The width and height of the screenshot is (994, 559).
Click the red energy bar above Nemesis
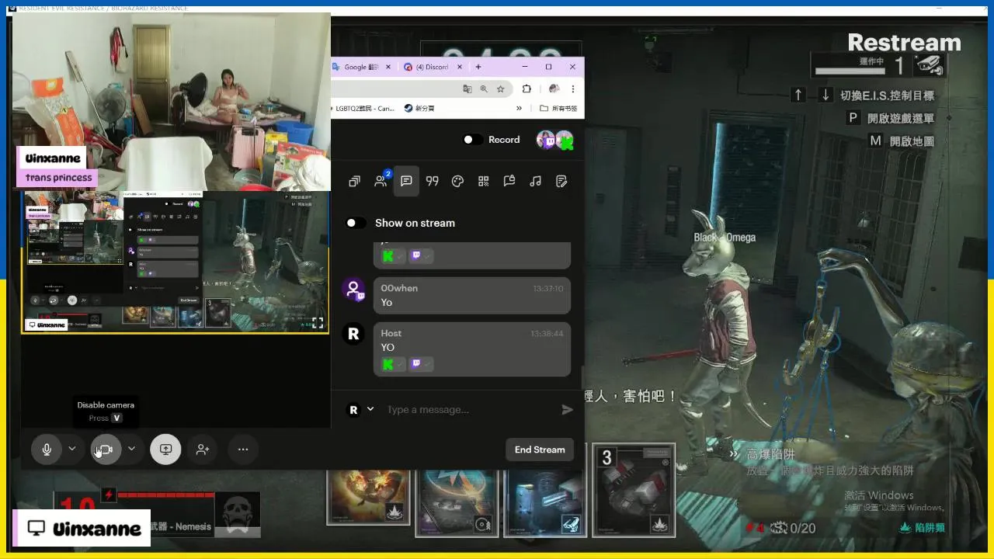point(165,495)
